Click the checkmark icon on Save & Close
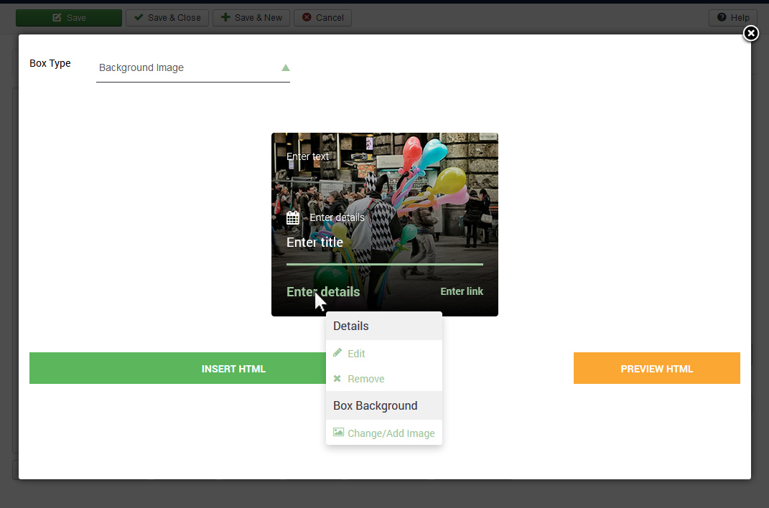 click(x=139, y=18)
